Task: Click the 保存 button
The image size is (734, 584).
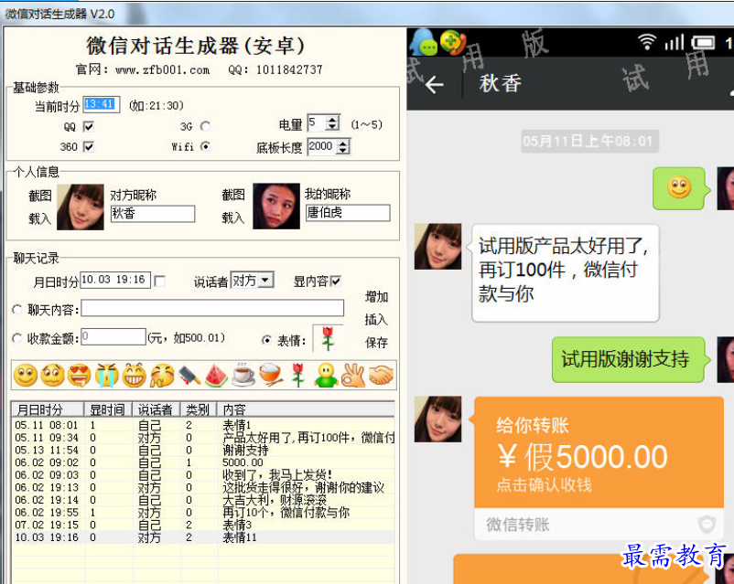Action: (x=376, y=343)
